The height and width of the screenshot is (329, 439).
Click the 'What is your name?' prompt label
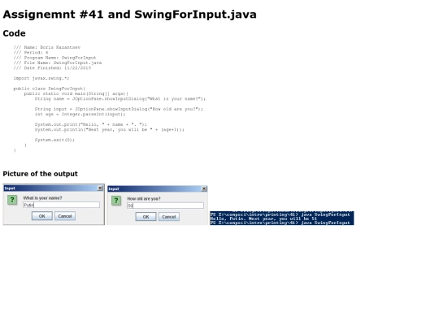tap(42, 197)
